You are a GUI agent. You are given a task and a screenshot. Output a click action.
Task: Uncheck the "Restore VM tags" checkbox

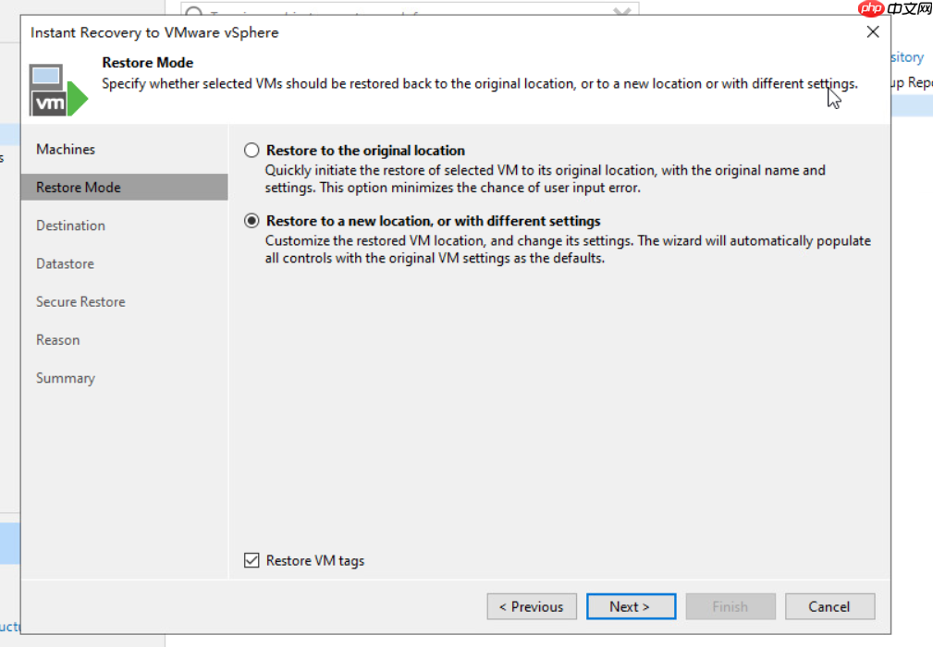click(251, 560)
